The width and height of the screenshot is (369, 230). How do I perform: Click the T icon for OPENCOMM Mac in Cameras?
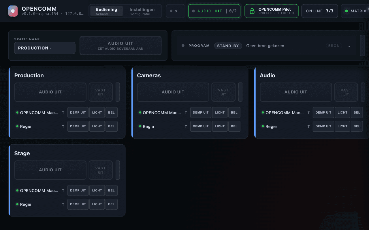186,113
